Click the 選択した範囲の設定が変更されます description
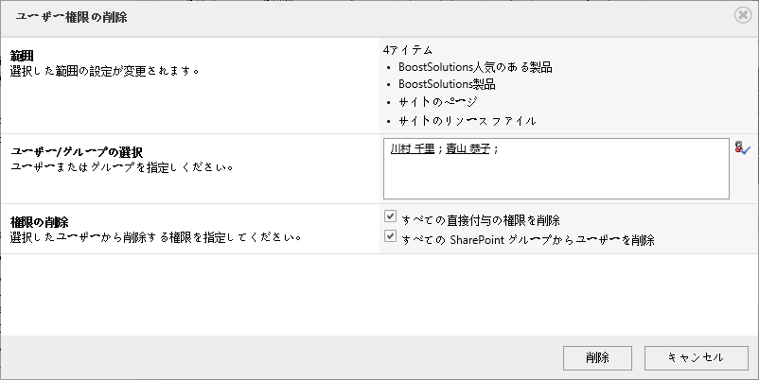The image size is (759, 380). 105,71
